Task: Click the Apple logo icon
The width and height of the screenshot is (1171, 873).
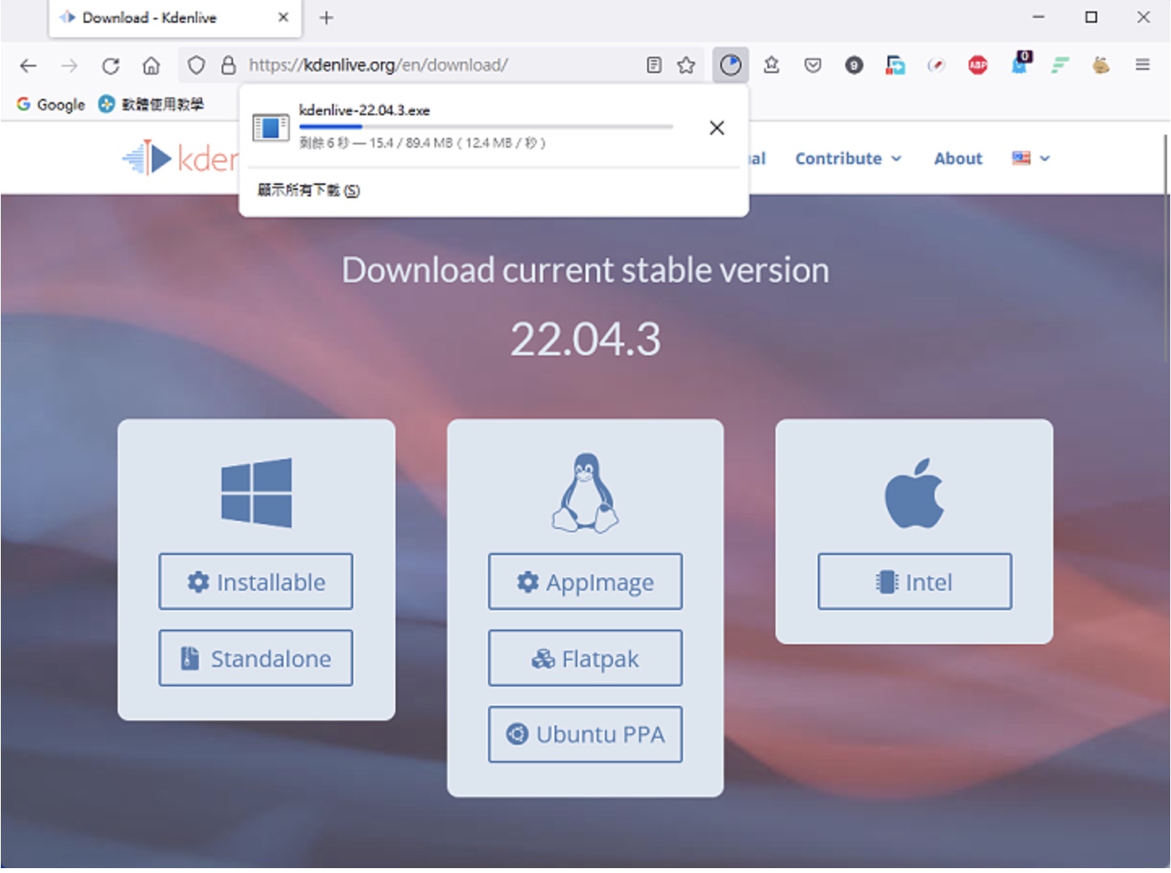Action: tap(914, 492)
